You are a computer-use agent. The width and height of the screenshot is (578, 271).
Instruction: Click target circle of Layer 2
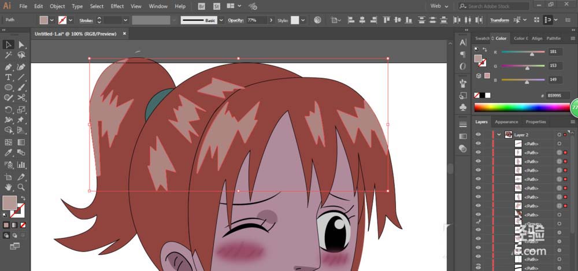(559, 135)
